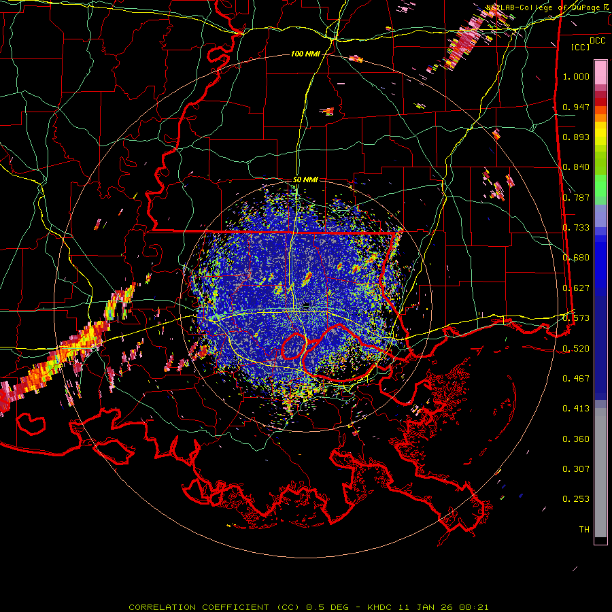Click the 0.787 color scale value

click(576, 197)
